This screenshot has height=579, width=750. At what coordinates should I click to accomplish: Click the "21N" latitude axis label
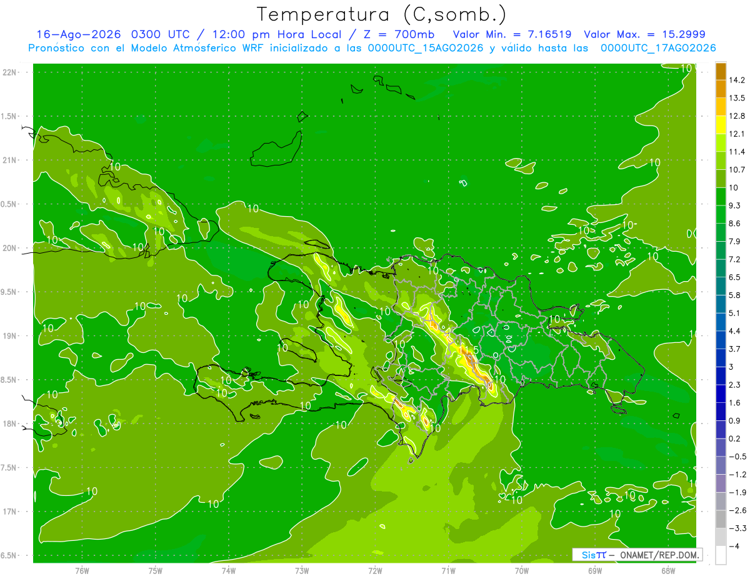coord(9,161)
